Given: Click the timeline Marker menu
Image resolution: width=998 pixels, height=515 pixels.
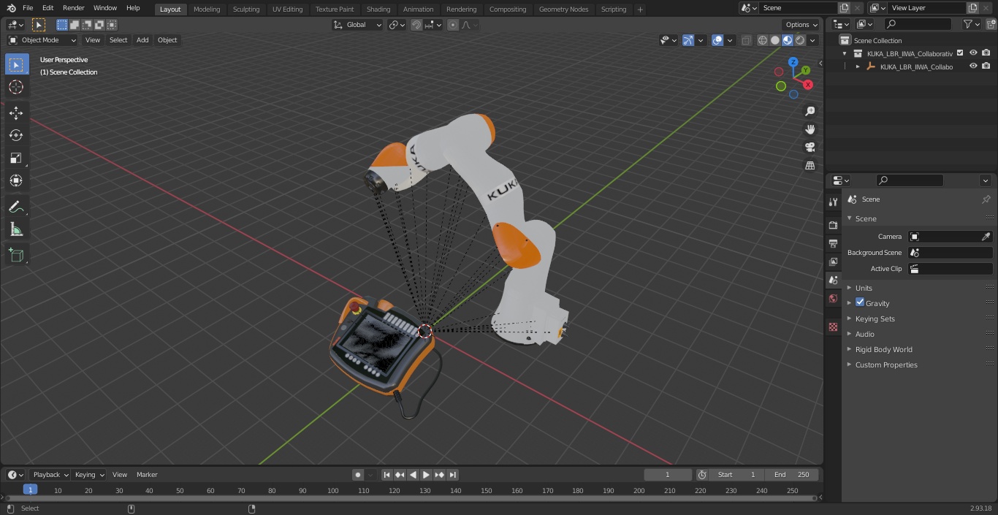Looking at the screenshot, I should click(147, 475).
